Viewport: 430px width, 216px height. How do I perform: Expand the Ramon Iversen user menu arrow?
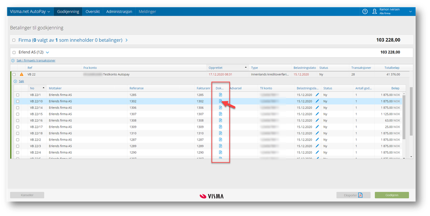pyautogui.click(x=411, y=12)
